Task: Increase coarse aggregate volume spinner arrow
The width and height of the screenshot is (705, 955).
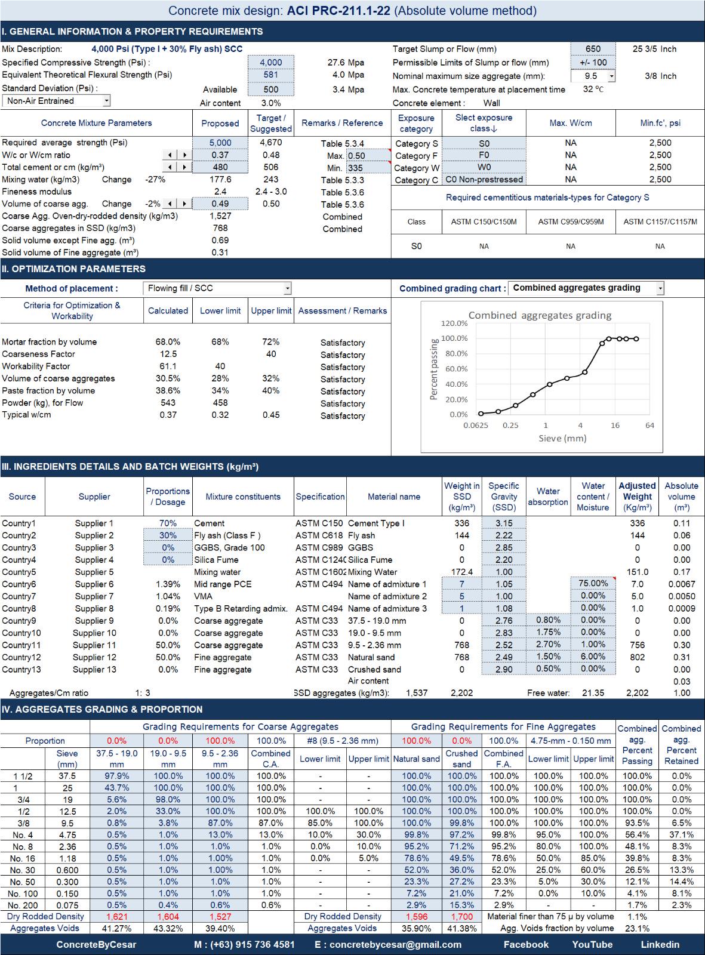Action: pyautogui.click(x=184, y=204)
